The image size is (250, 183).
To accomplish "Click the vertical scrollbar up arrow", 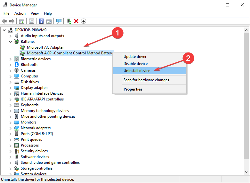I will (246, 30).
